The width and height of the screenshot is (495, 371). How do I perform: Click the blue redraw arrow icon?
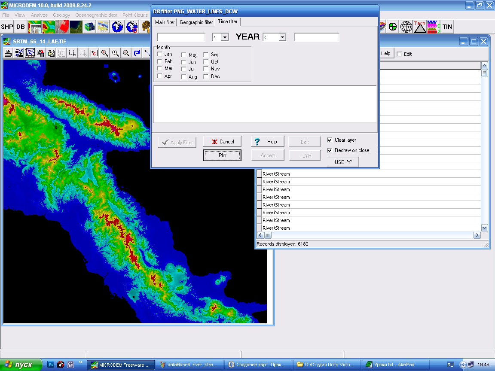(137, 53)
